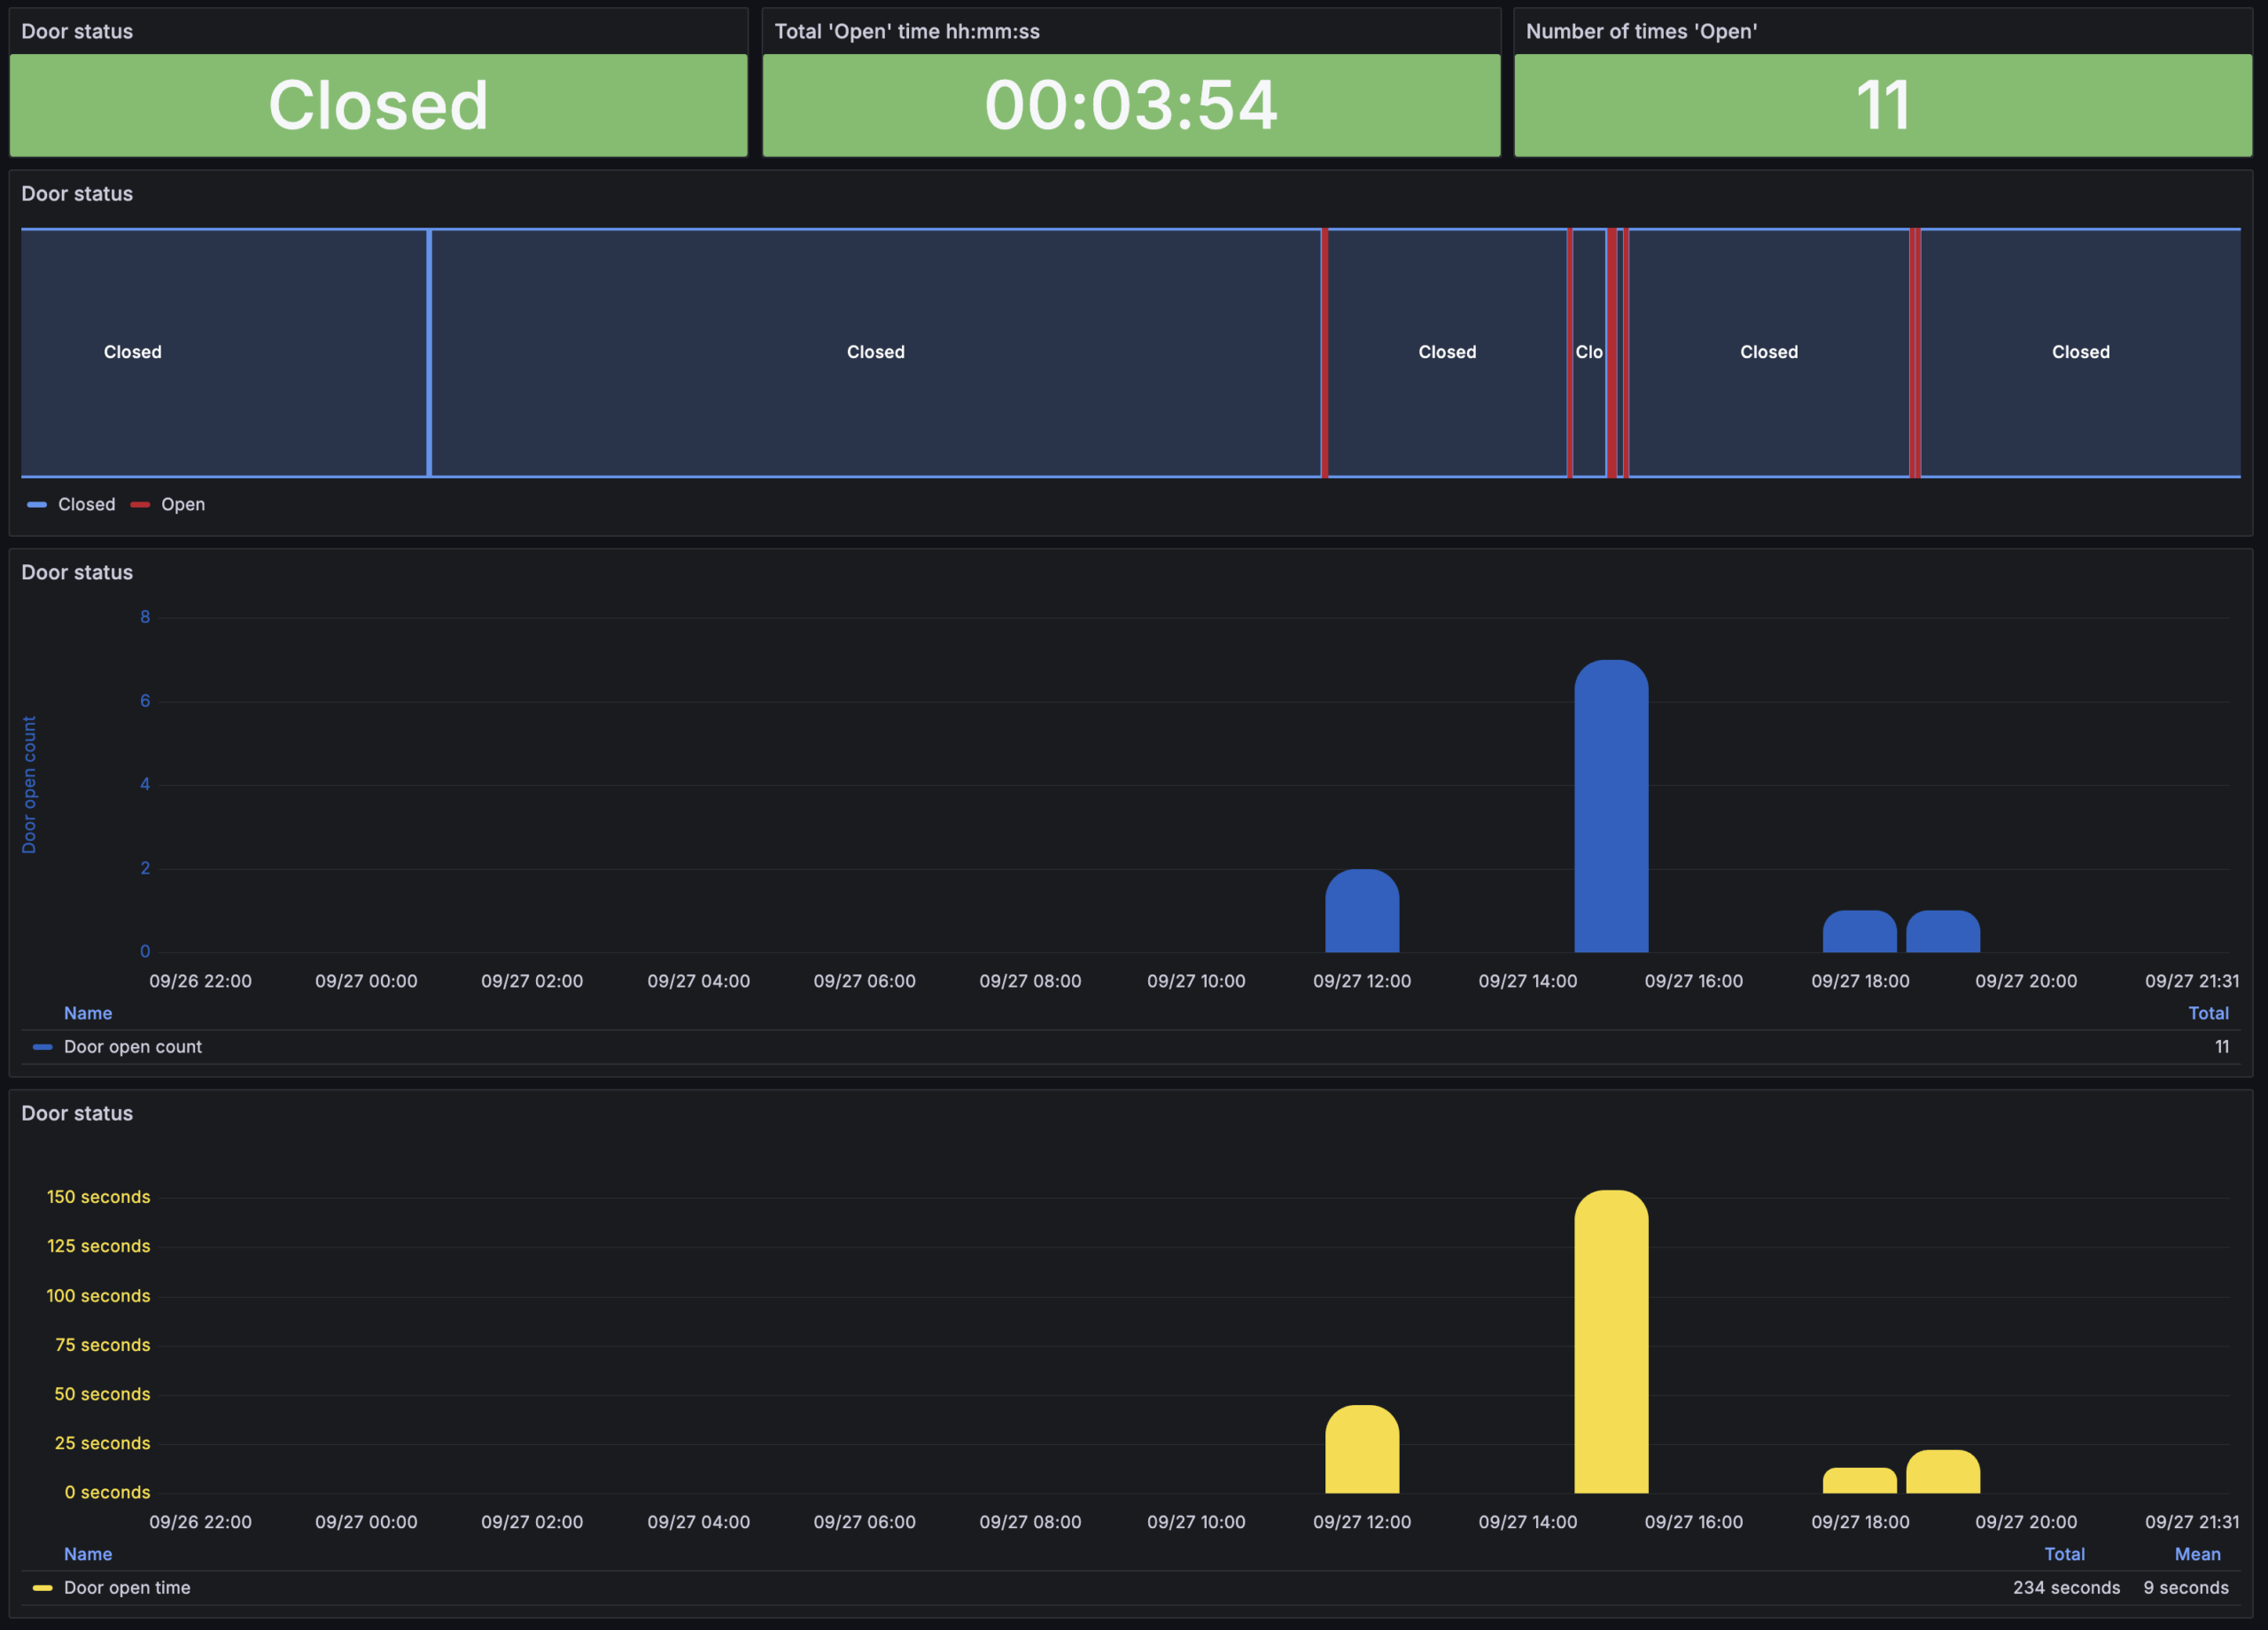The image size is (2268, 1630).
Task: Toggle Door open time series legend
Action: coord(126,1588)
